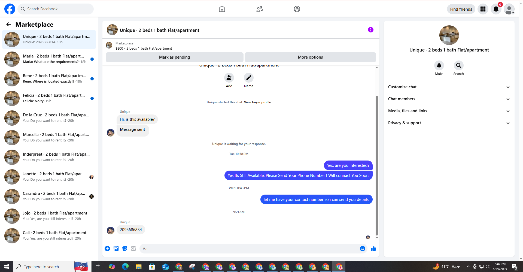Click the Search Facebook field
This screenshot has width=523, height=272.
coord(56,9)
